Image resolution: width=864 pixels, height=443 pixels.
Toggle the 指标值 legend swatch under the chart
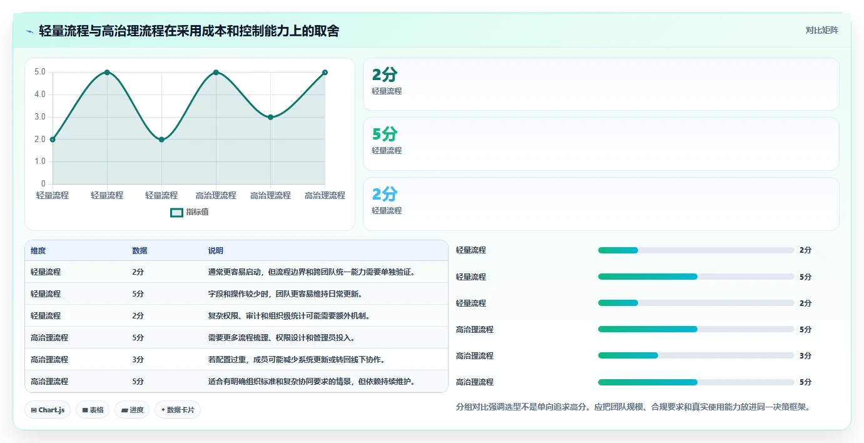[x=176, y=212]
